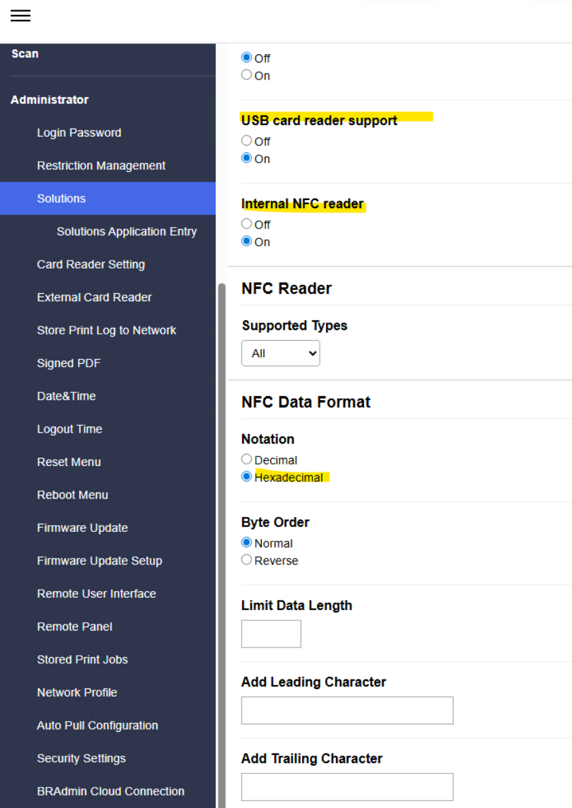Click the Supported Types label

295,326
